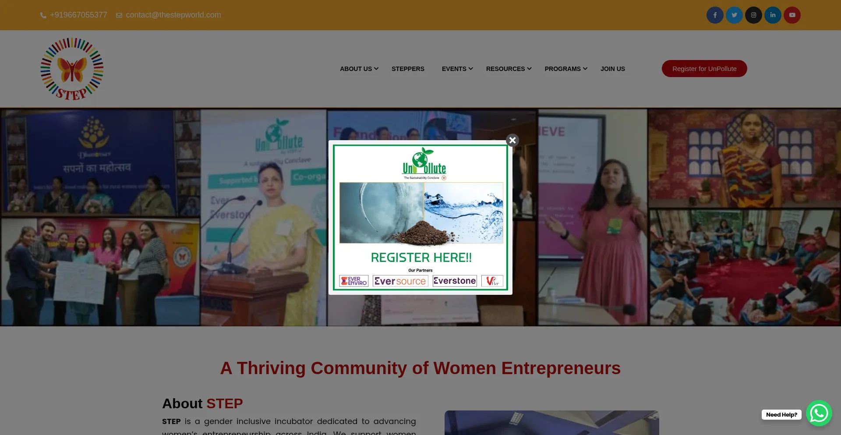Click the STEP butterfly logo

pos(72,69)
